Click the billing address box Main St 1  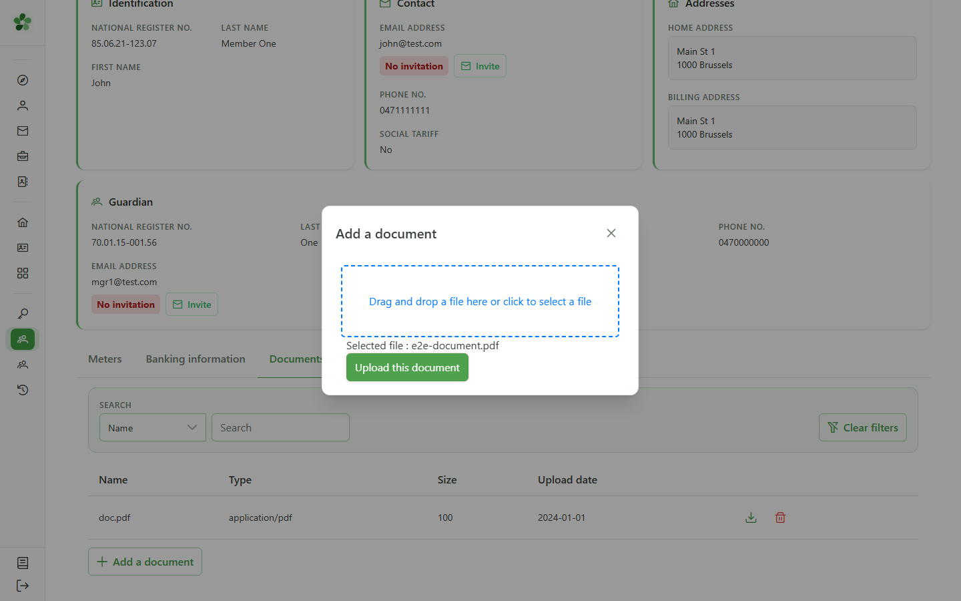[792, 128]
